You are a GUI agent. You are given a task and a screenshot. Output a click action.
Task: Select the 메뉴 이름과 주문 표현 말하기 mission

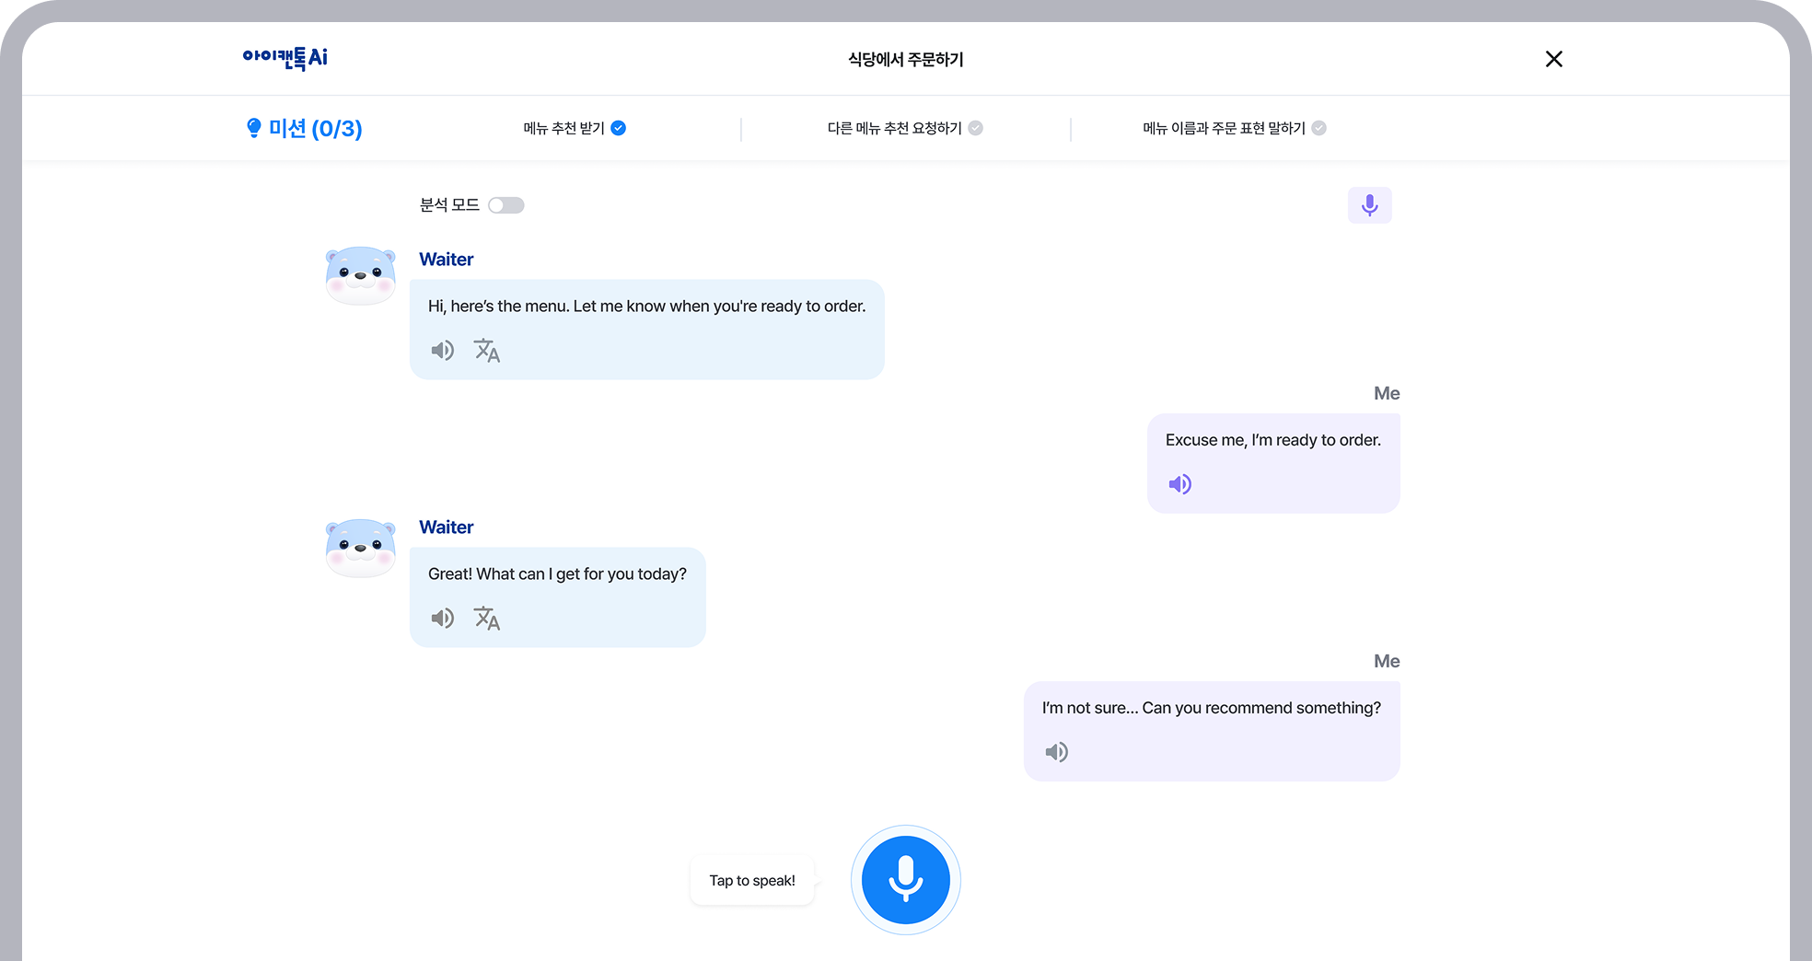pos(1224,128)
